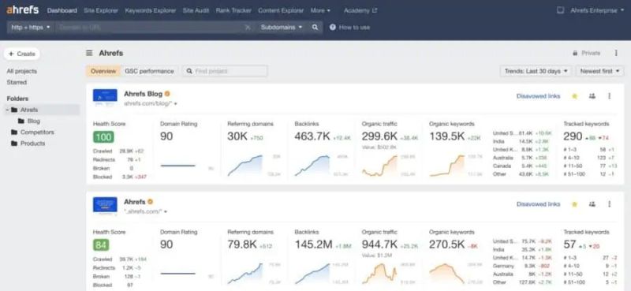Click the 463.7K Backlinks value
This screenshot has height=291, width=631.
[312, 136]
